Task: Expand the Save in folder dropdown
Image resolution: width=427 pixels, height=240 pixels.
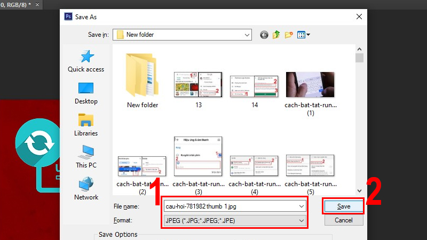Action: coord(247,35)
